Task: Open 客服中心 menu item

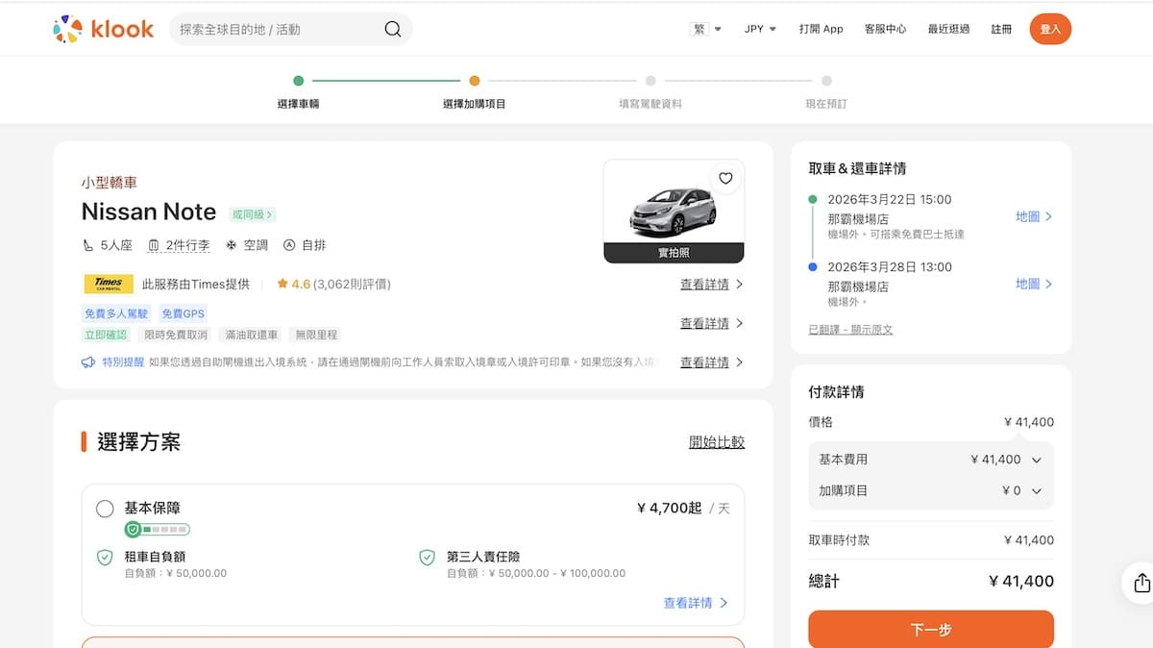Action: click(885, 29)
